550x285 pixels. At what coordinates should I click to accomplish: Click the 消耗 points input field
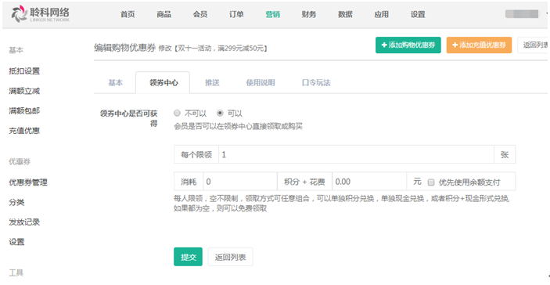pos(240,182)
